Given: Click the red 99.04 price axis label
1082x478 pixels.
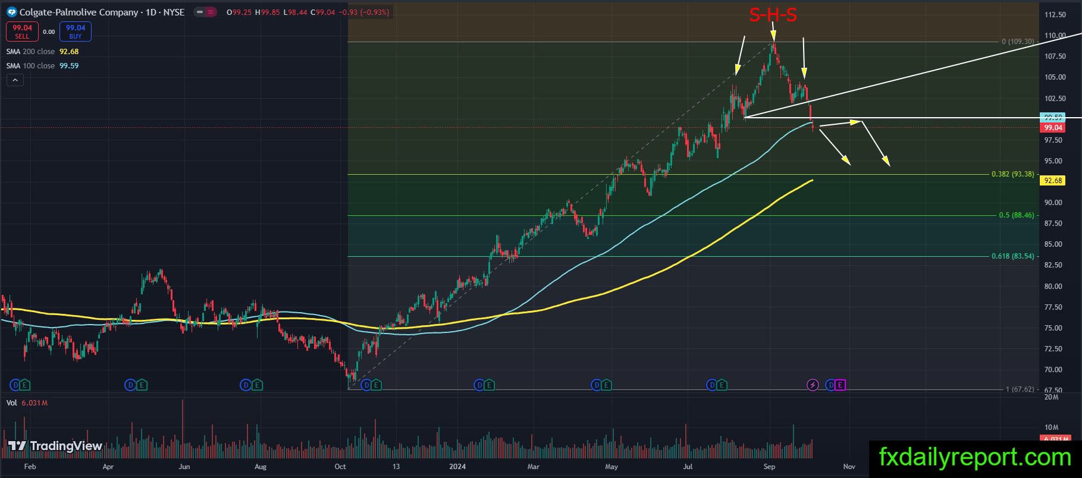Looking at the screenshot, I should pos(1053,128).
